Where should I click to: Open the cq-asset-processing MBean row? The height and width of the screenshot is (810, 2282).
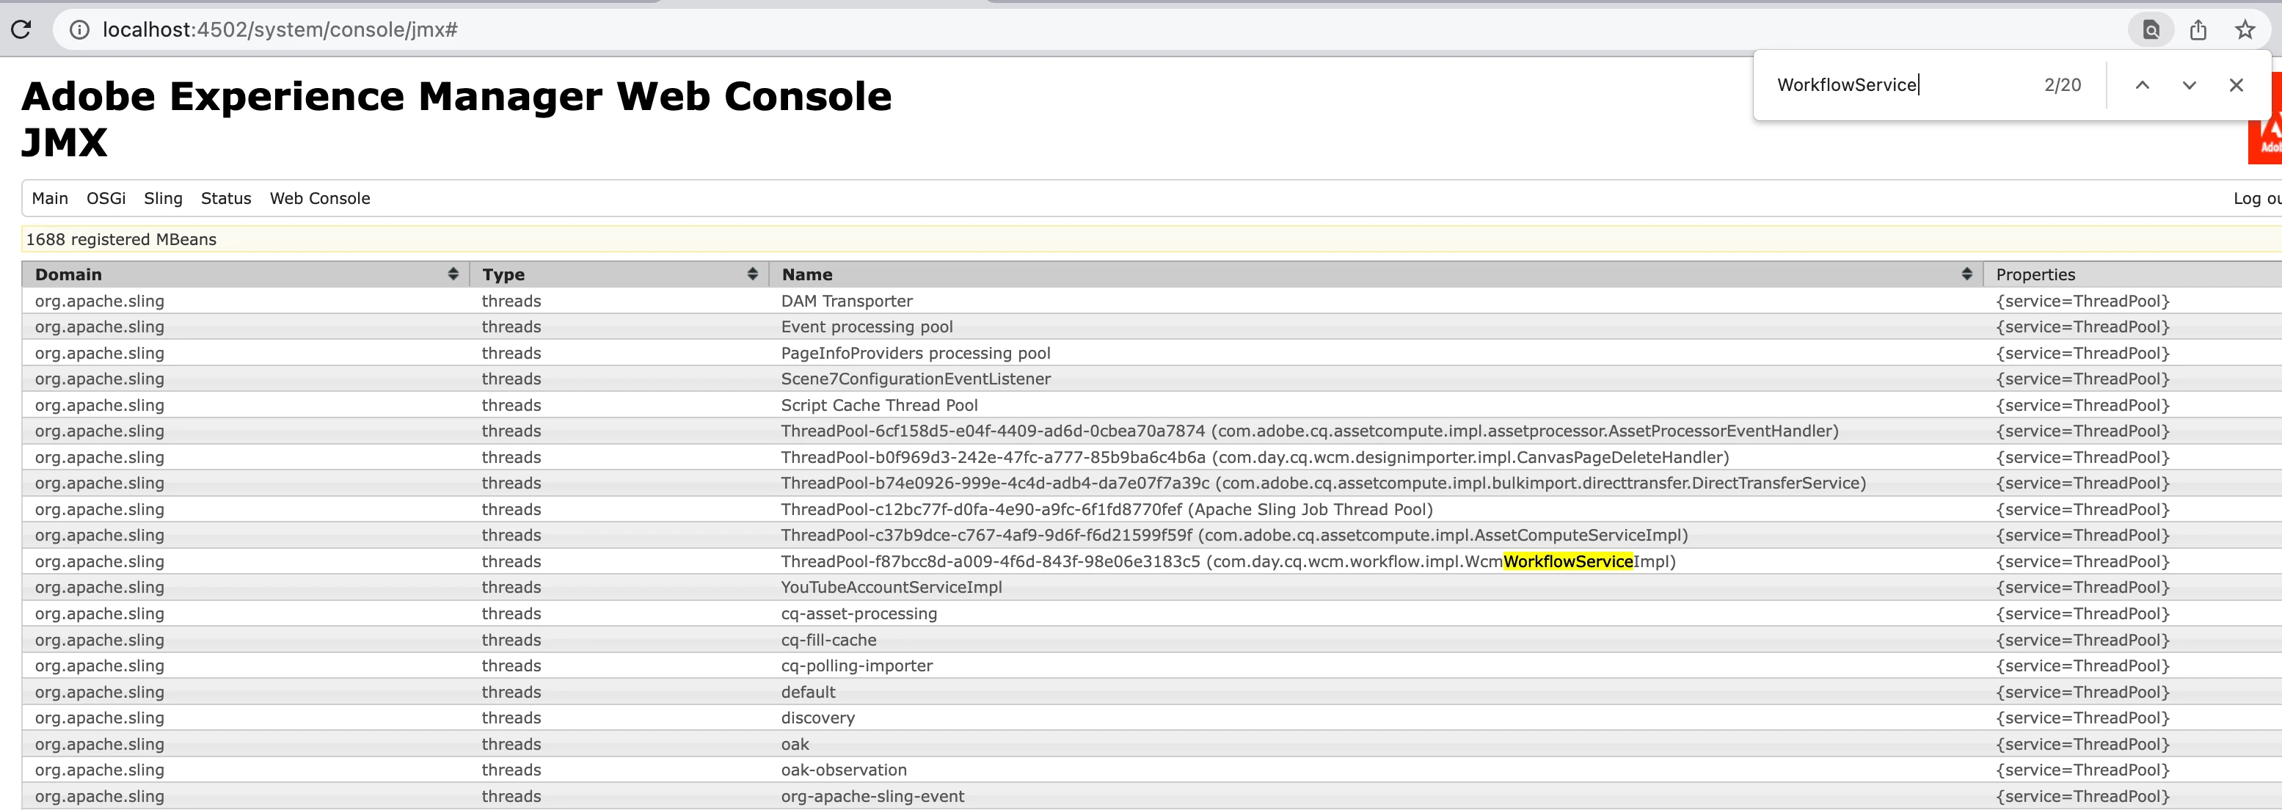tap(859, 614)
